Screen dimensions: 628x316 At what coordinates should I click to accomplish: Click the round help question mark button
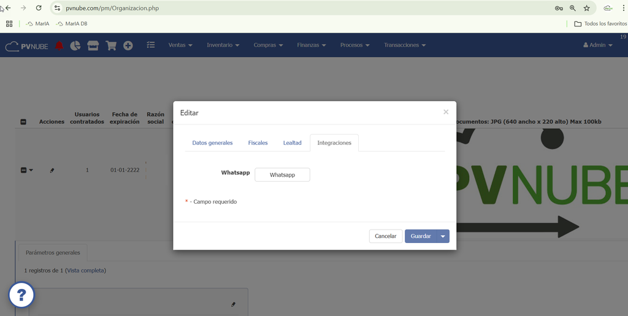coord(21,296)
